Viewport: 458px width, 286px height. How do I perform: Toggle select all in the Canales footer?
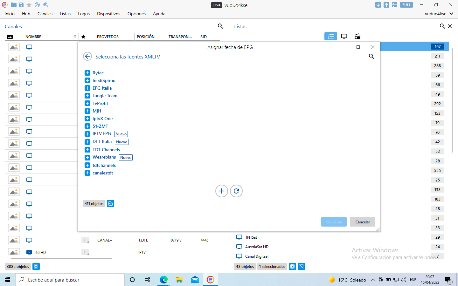[x=36, y=266]
